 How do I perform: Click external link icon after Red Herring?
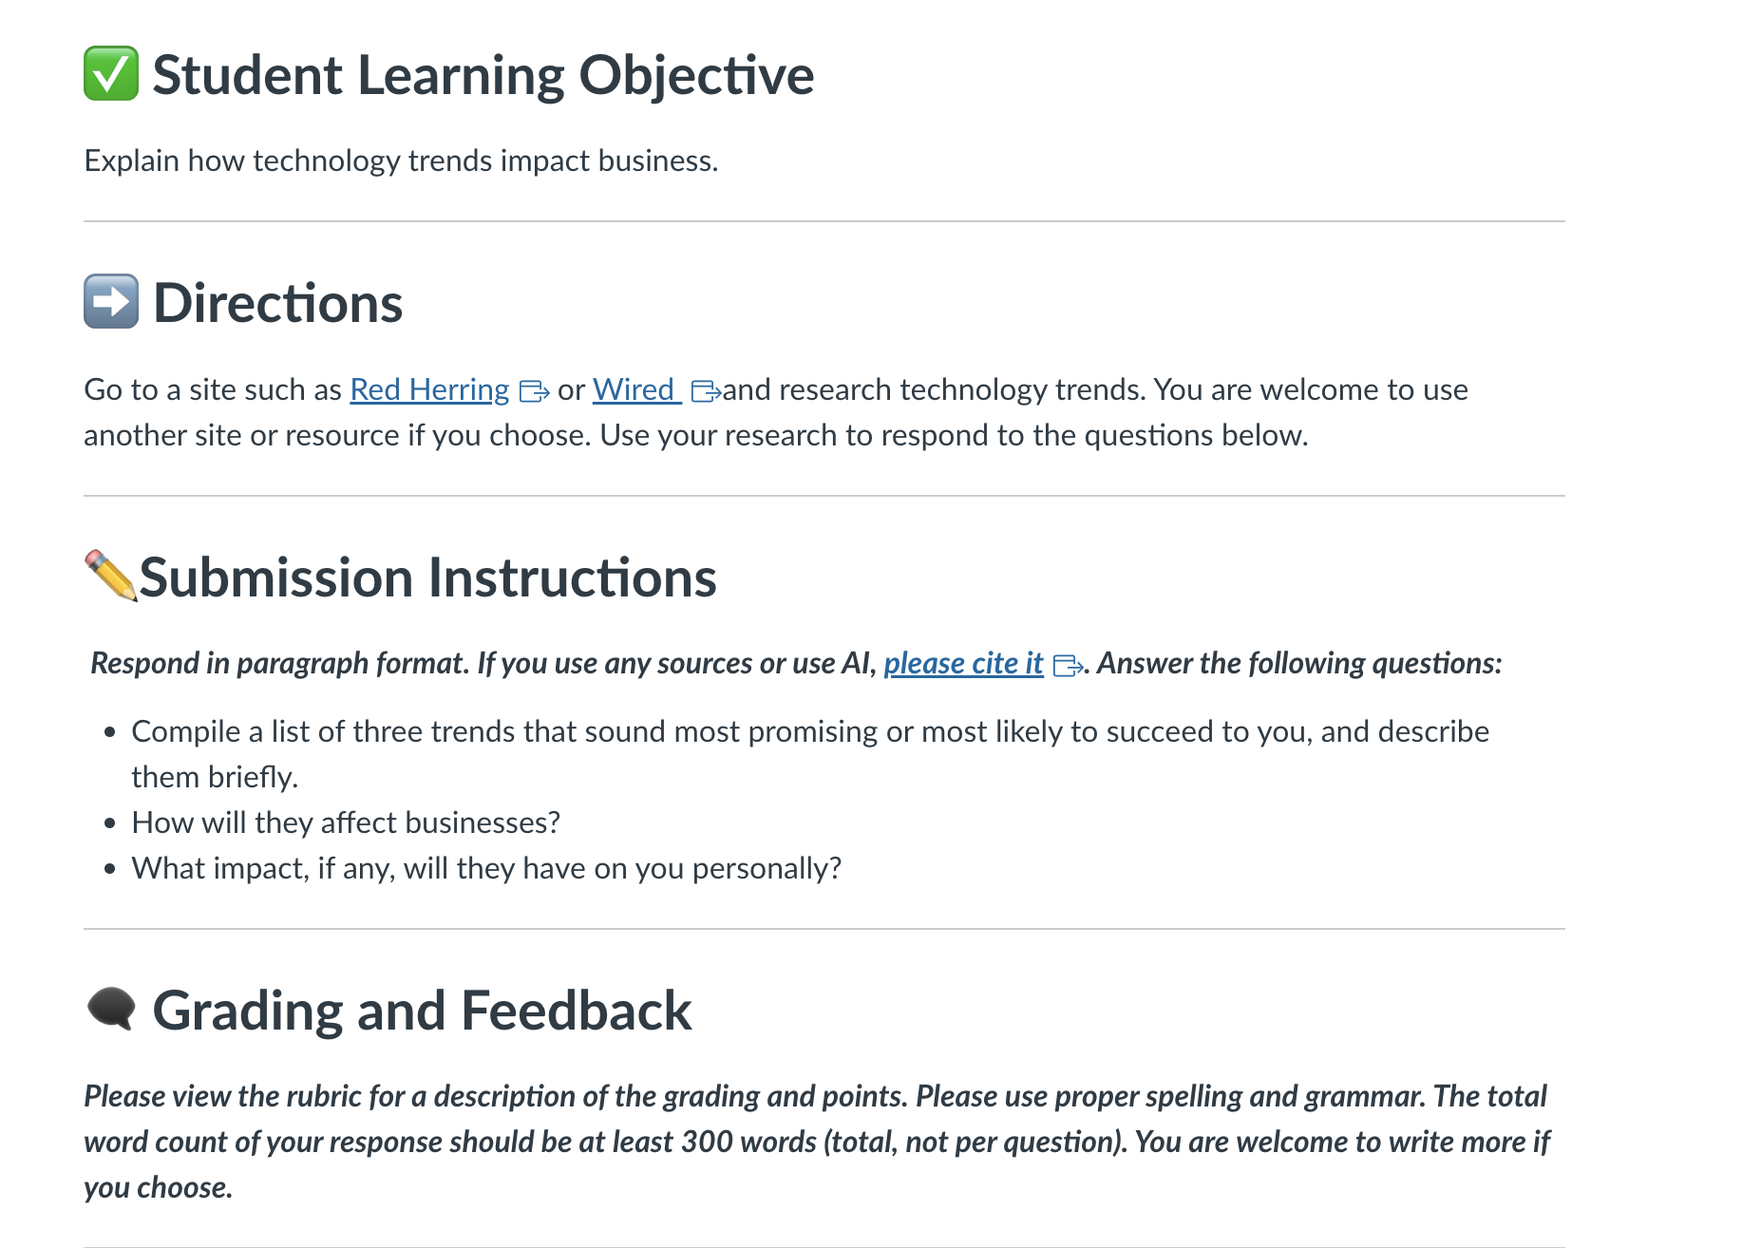pos(534,391)
